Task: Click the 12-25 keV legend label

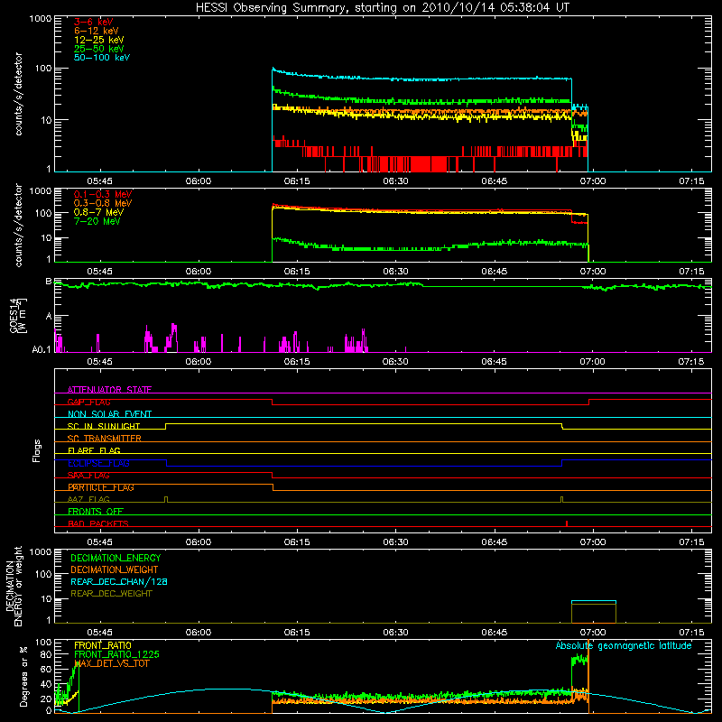Action: click(99, 40)
